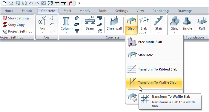Open the Modify tab
Viewport: 209px width, 112px height.
pos(85,11)
